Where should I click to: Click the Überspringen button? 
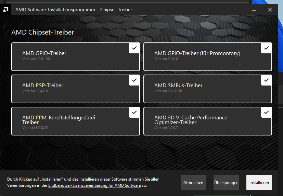click(226, 182)
